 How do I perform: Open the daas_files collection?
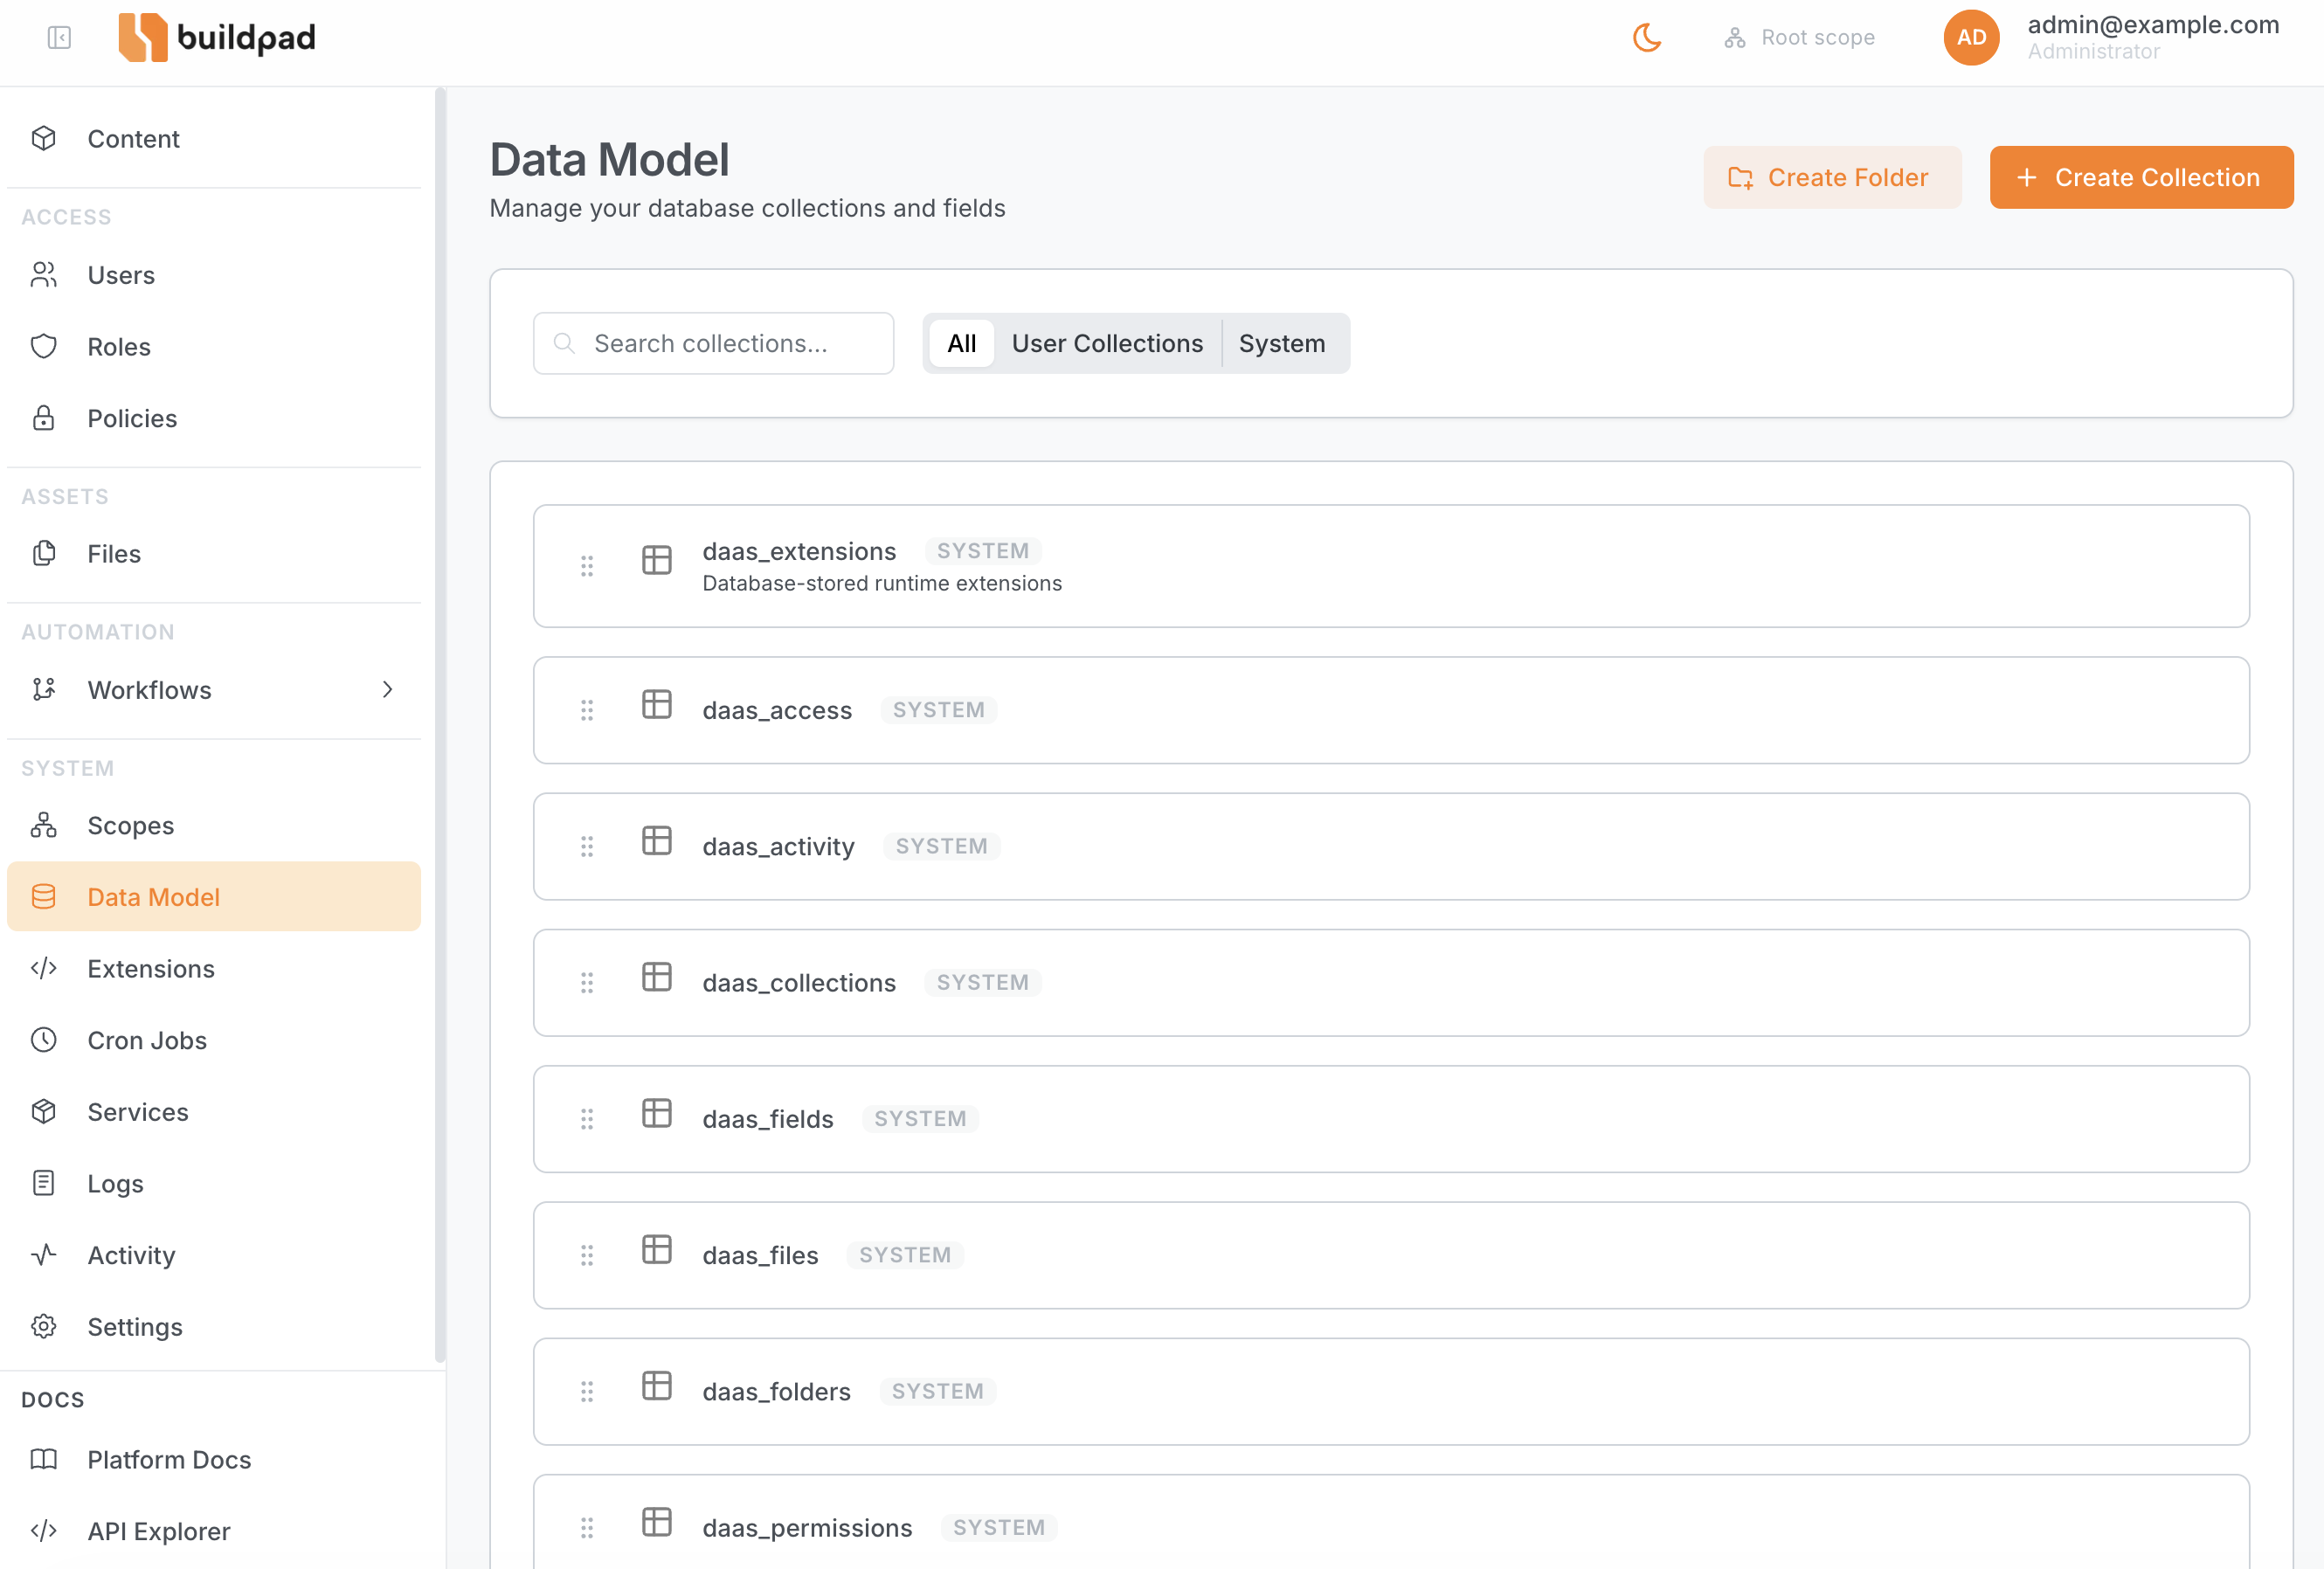pos(1391,1256)
